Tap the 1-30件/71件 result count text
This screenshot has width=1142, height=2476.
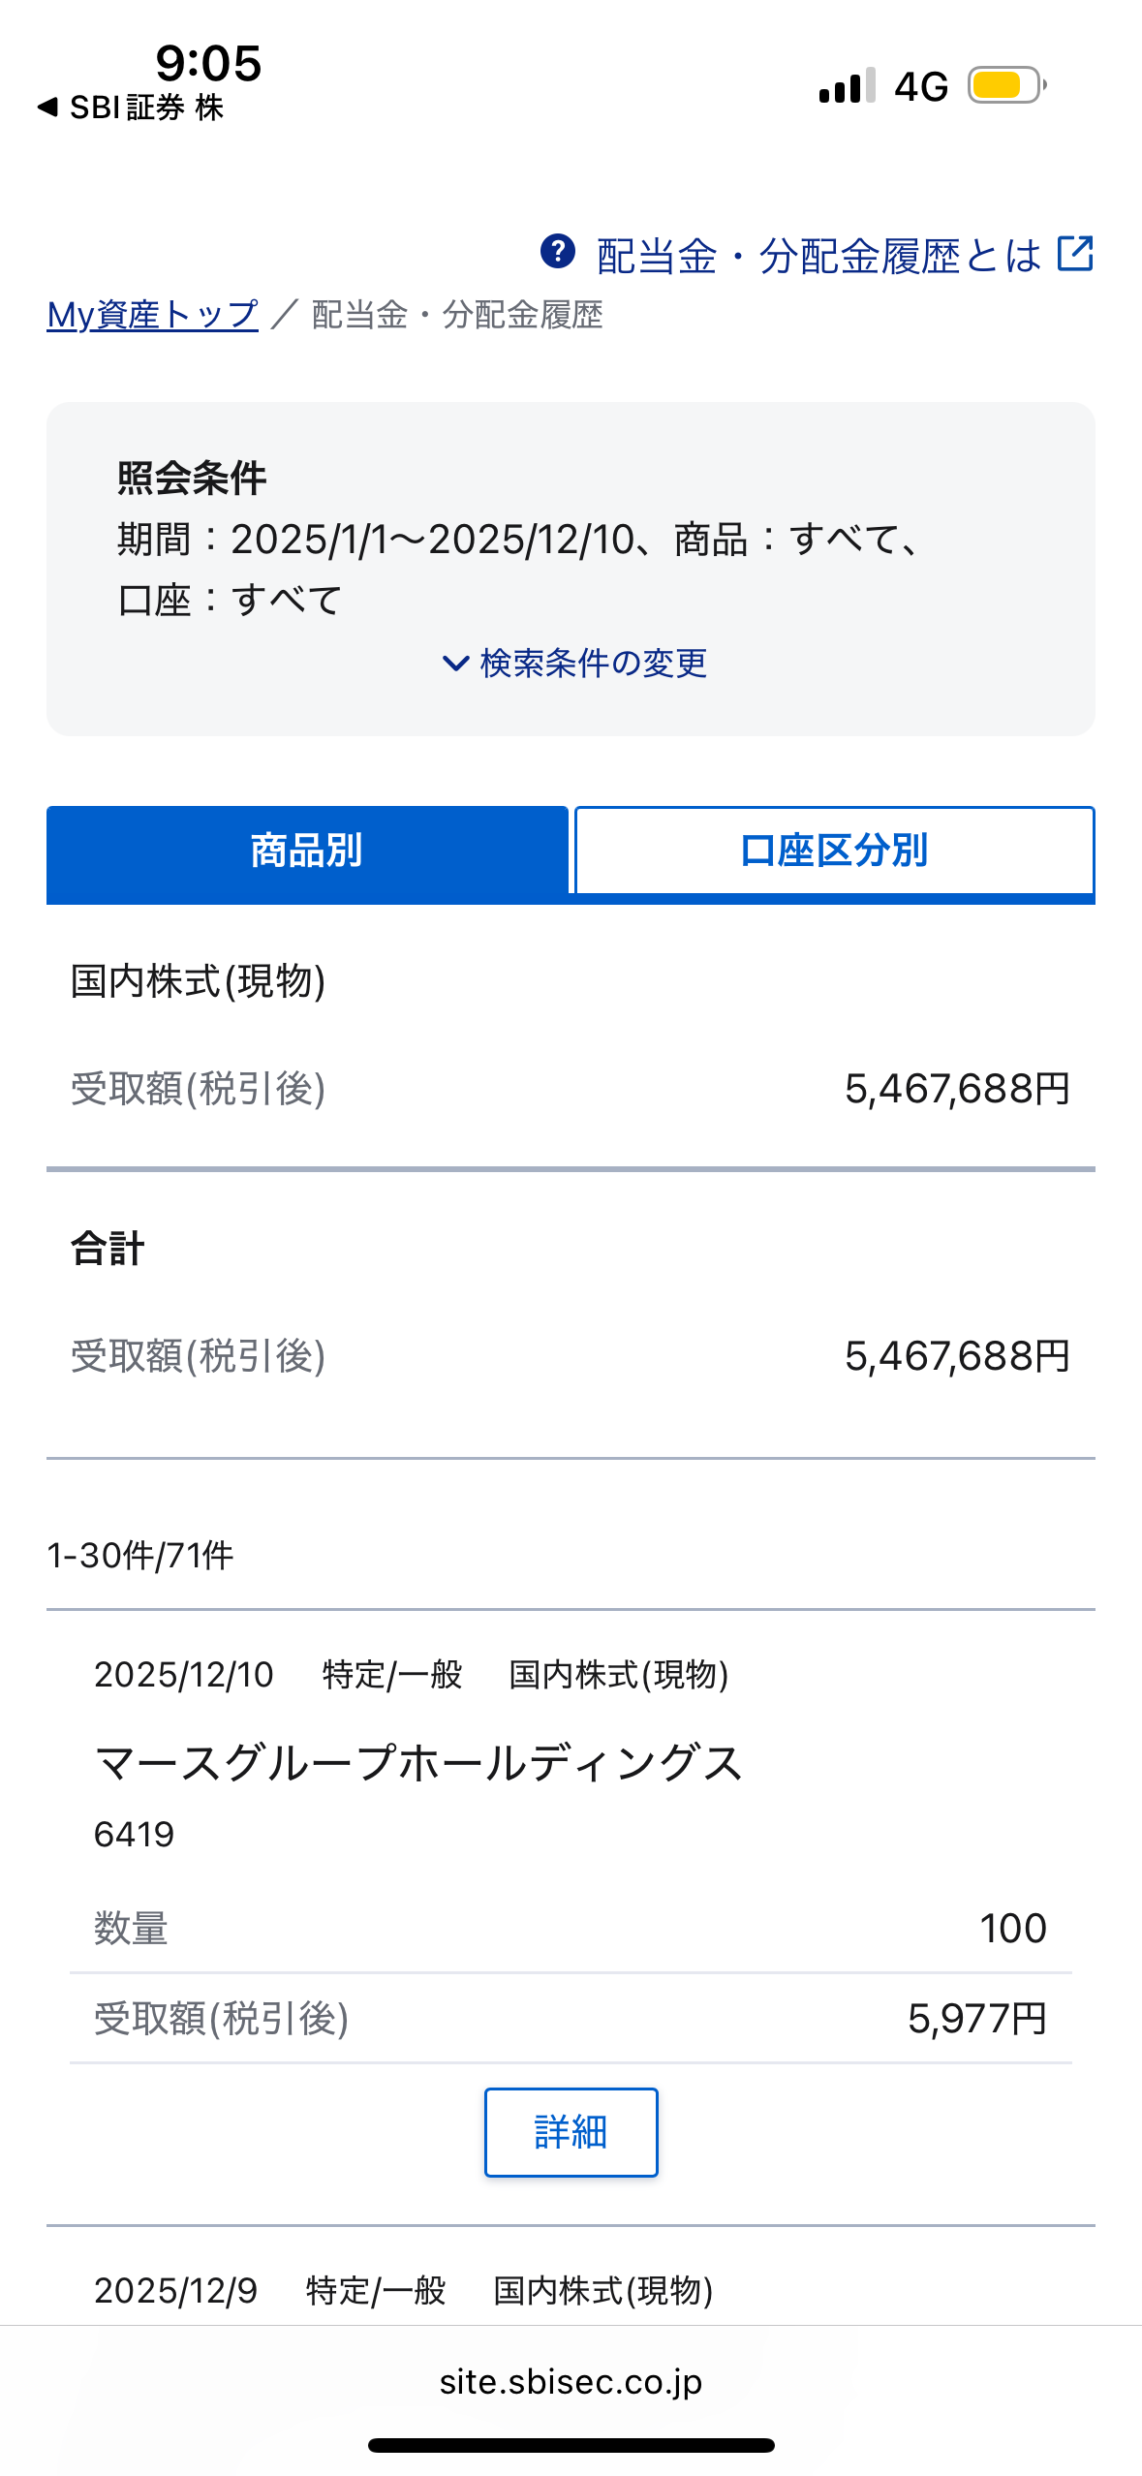(x=140, y=1556)
